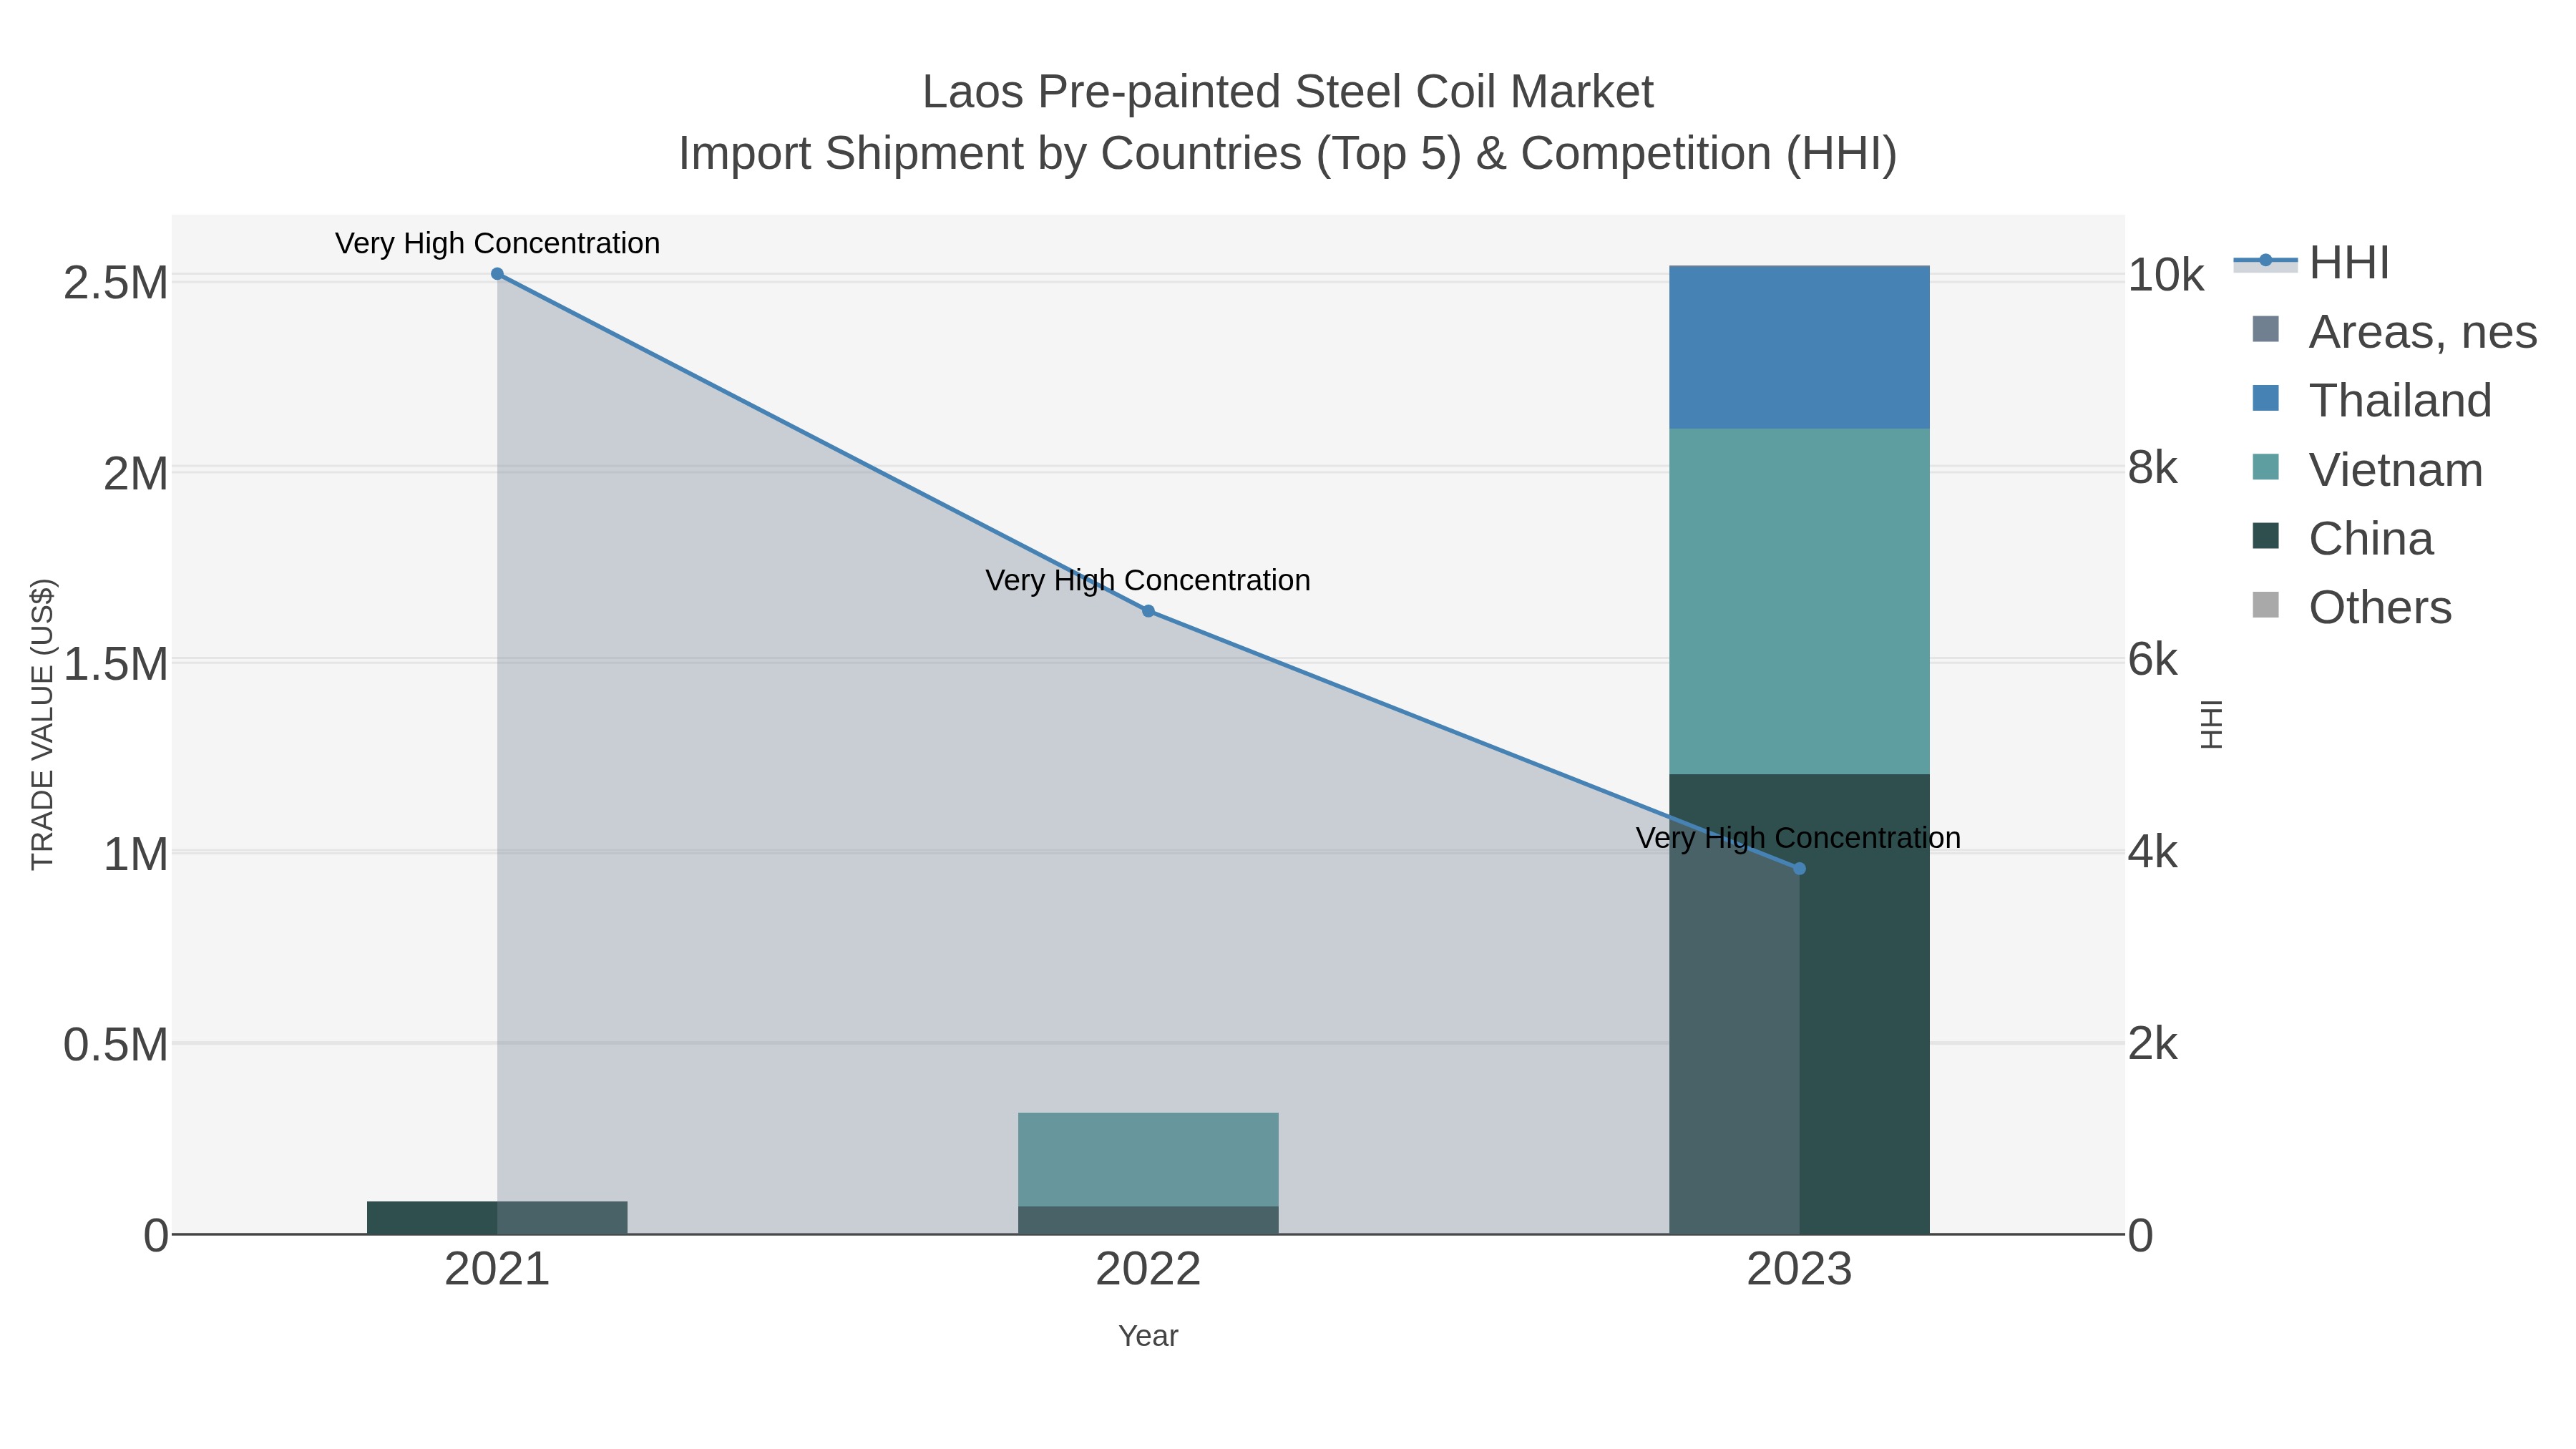Click the rotated HHI right axis title

[2211, 724]
